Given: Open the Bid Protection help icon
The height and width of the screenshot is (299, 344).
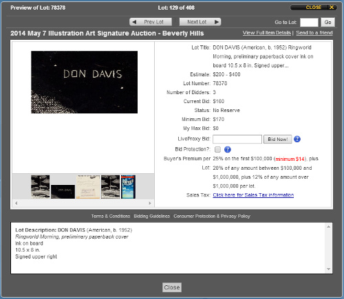Looking at the screenshot, I should coord(227,149).
